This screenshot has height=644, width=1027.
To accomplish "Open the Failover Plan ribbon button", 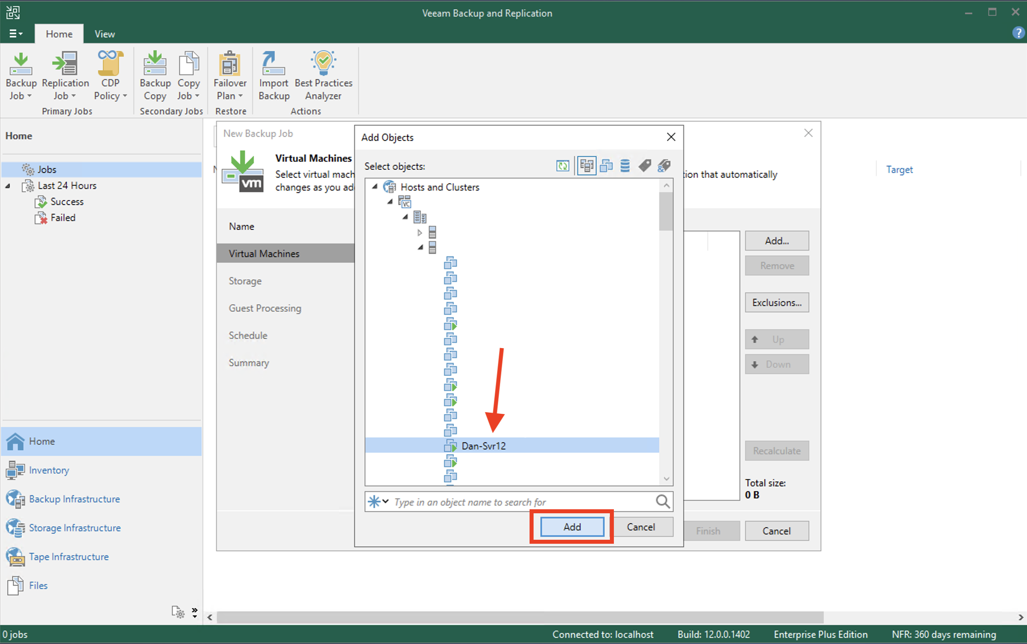I will tap(230, 76).
